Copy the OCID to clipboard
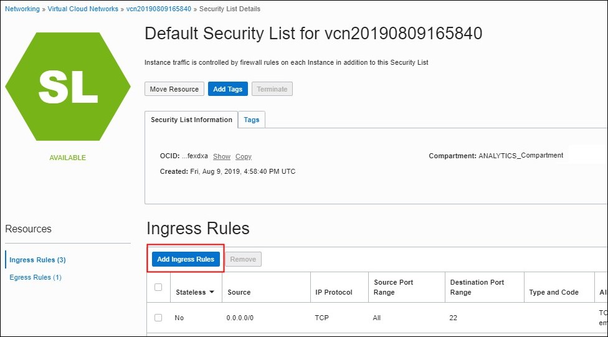Viewport: 608px width, 337px height. point(244,156)
